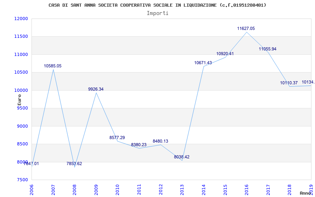Click the 9926.34 data label
This screenshot has height=197, width=315.
coord(96,89)
